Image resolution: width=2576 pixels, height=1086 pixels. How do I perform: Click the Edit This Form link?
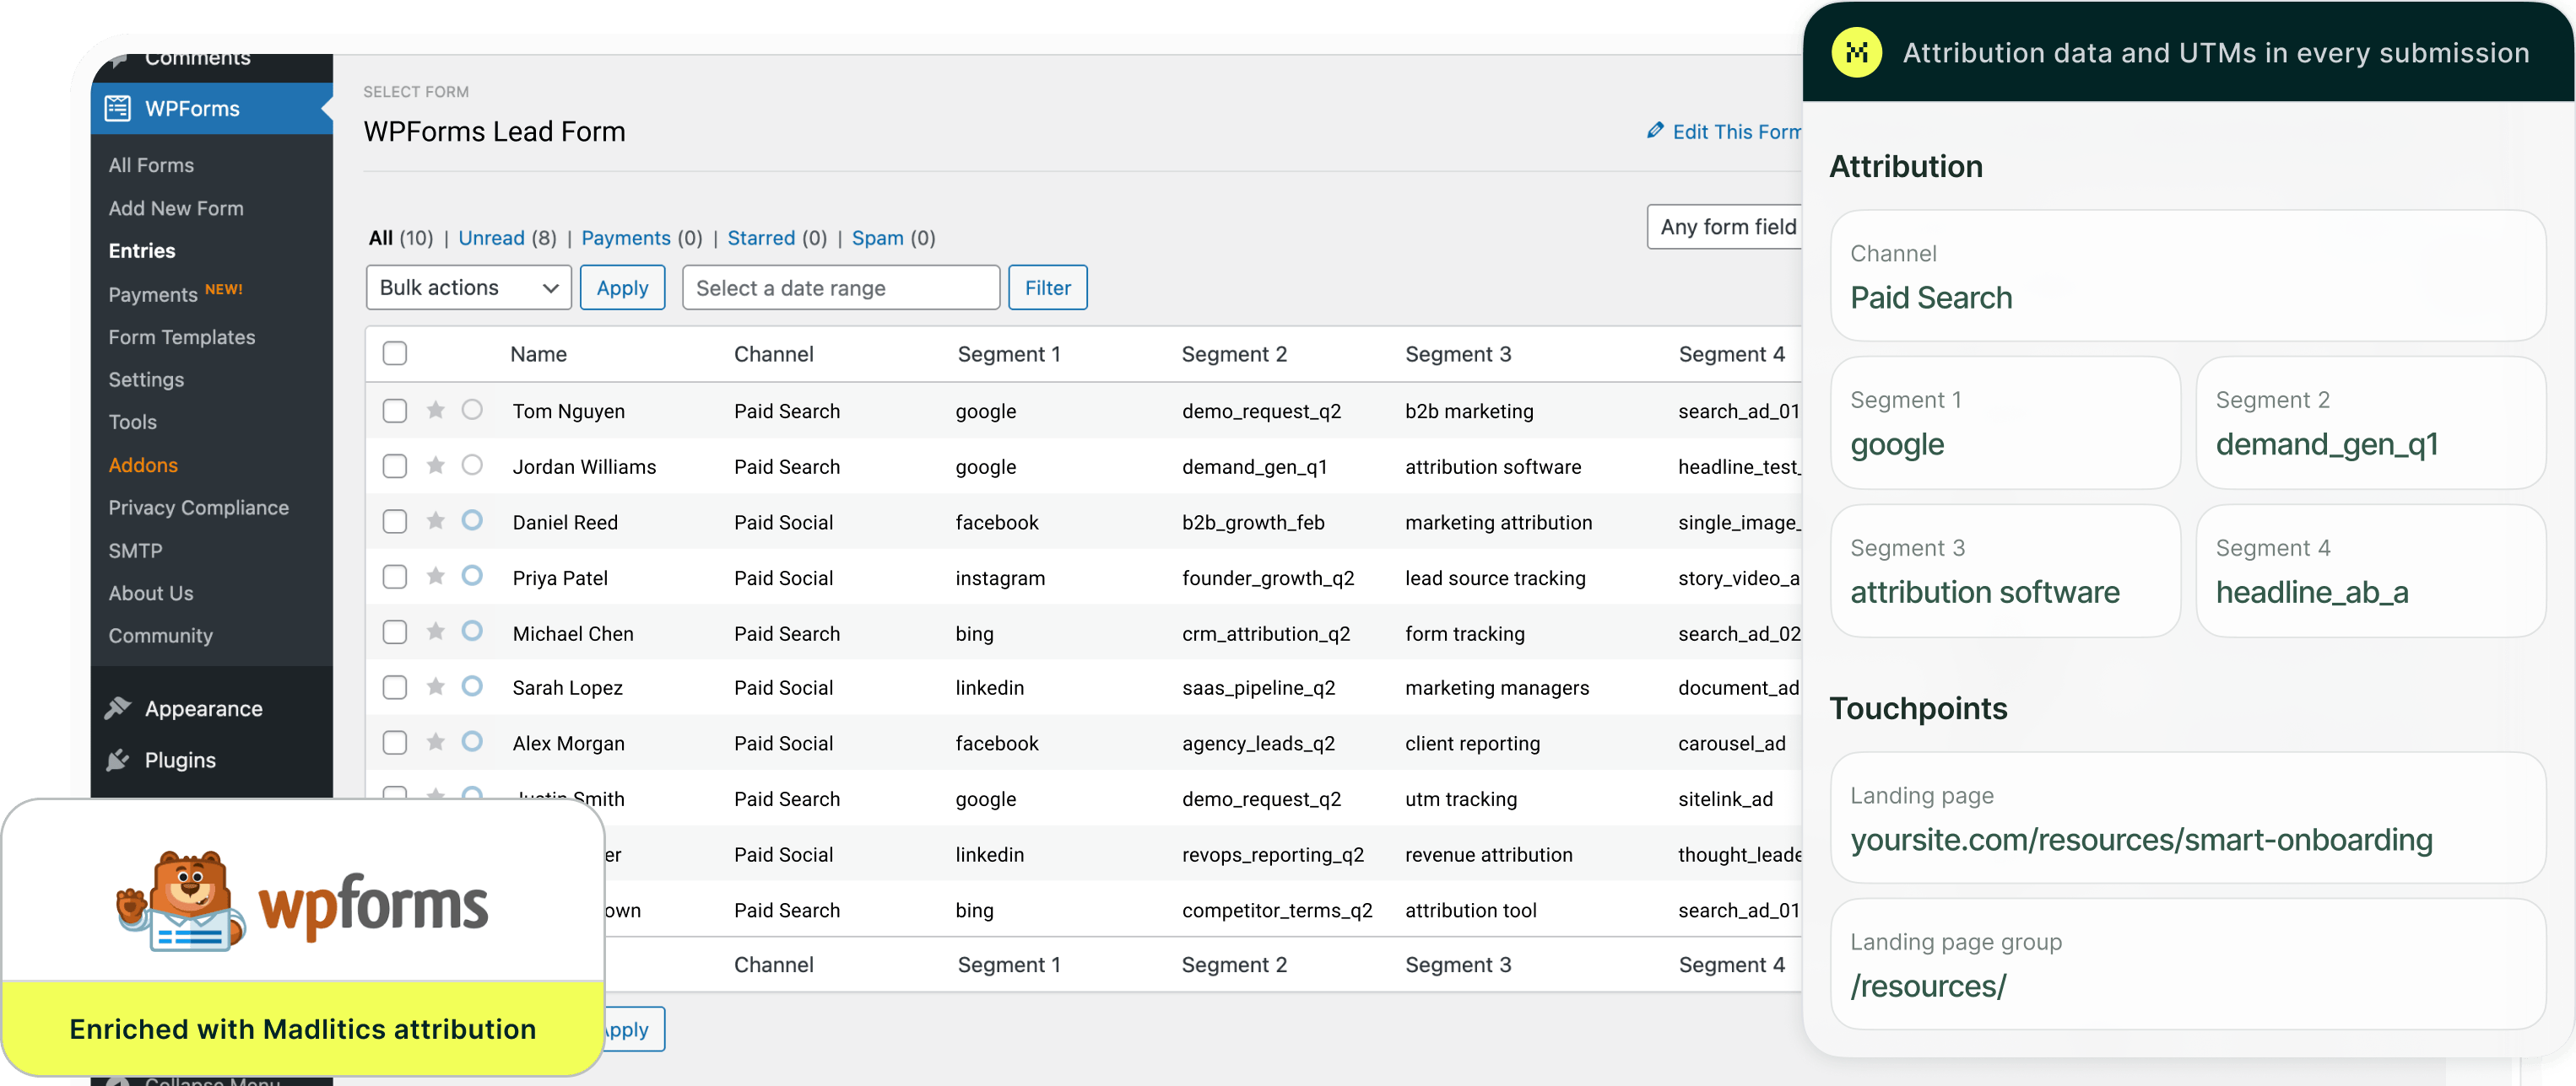pyautogui.click(x=1736, y=132)
